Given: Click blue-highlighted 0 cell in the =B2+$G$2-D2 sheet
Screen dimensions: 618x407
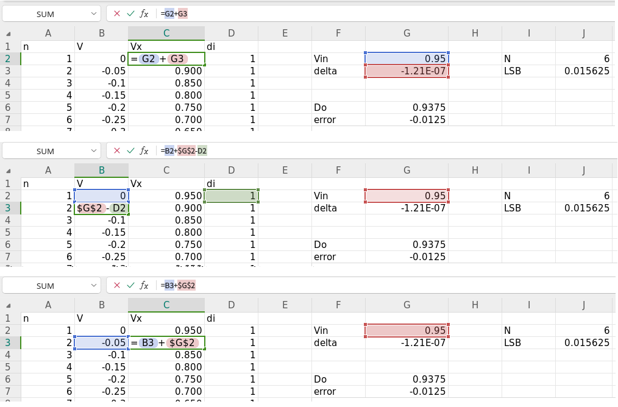Looking at the screenshot, I should click(x=101, y=196).
